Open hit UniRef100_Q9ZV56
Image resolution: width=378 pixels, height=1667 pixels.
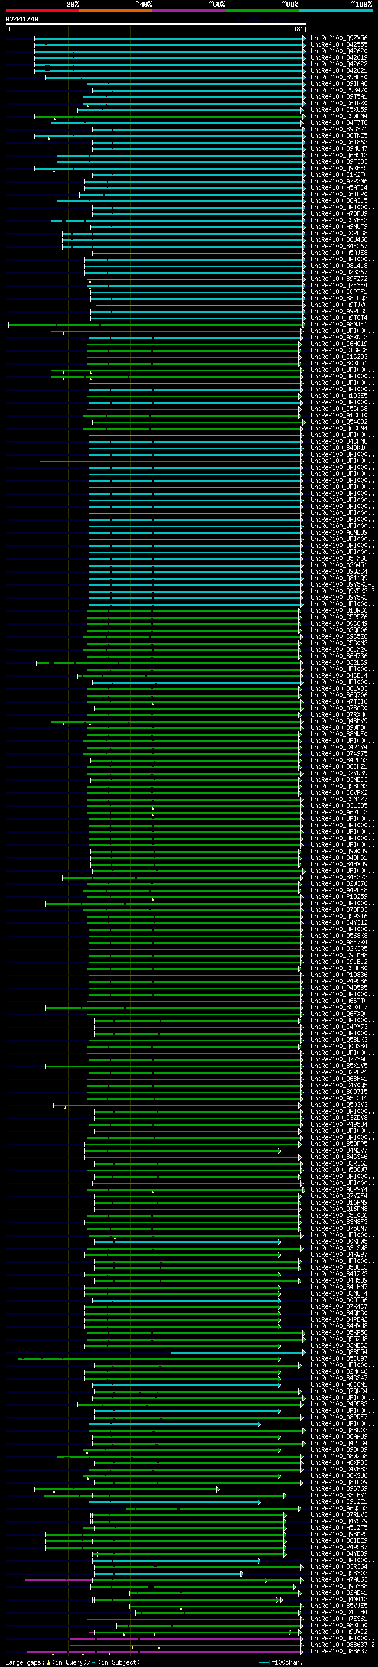339,38
